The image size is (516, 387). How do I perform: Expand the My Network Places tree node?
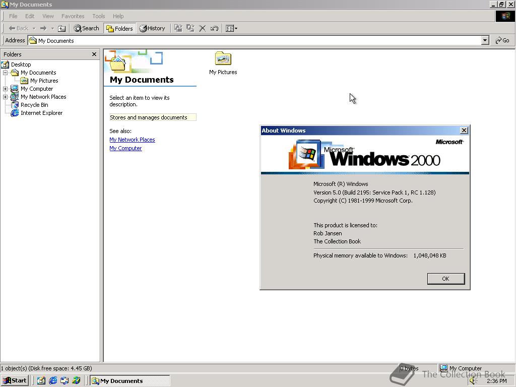(5, 97)
